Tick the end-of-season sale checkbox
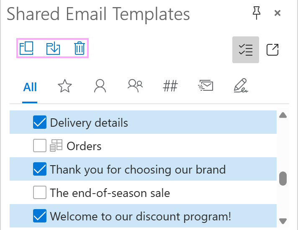The width and height of the screenshot is (298, 230). [x=39, y=193]
